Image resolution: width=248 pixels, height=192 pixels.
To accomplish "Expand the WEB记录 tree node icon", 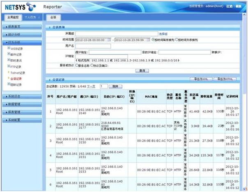I will tap(9, 48).
